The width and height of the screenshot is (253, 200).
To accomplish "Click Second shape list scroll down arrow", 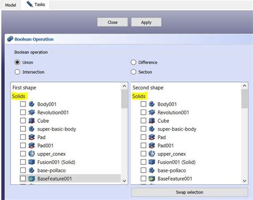I will click(244, 181).
